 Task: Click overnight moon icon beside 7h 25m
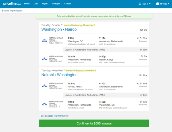[x=138, y=38]
